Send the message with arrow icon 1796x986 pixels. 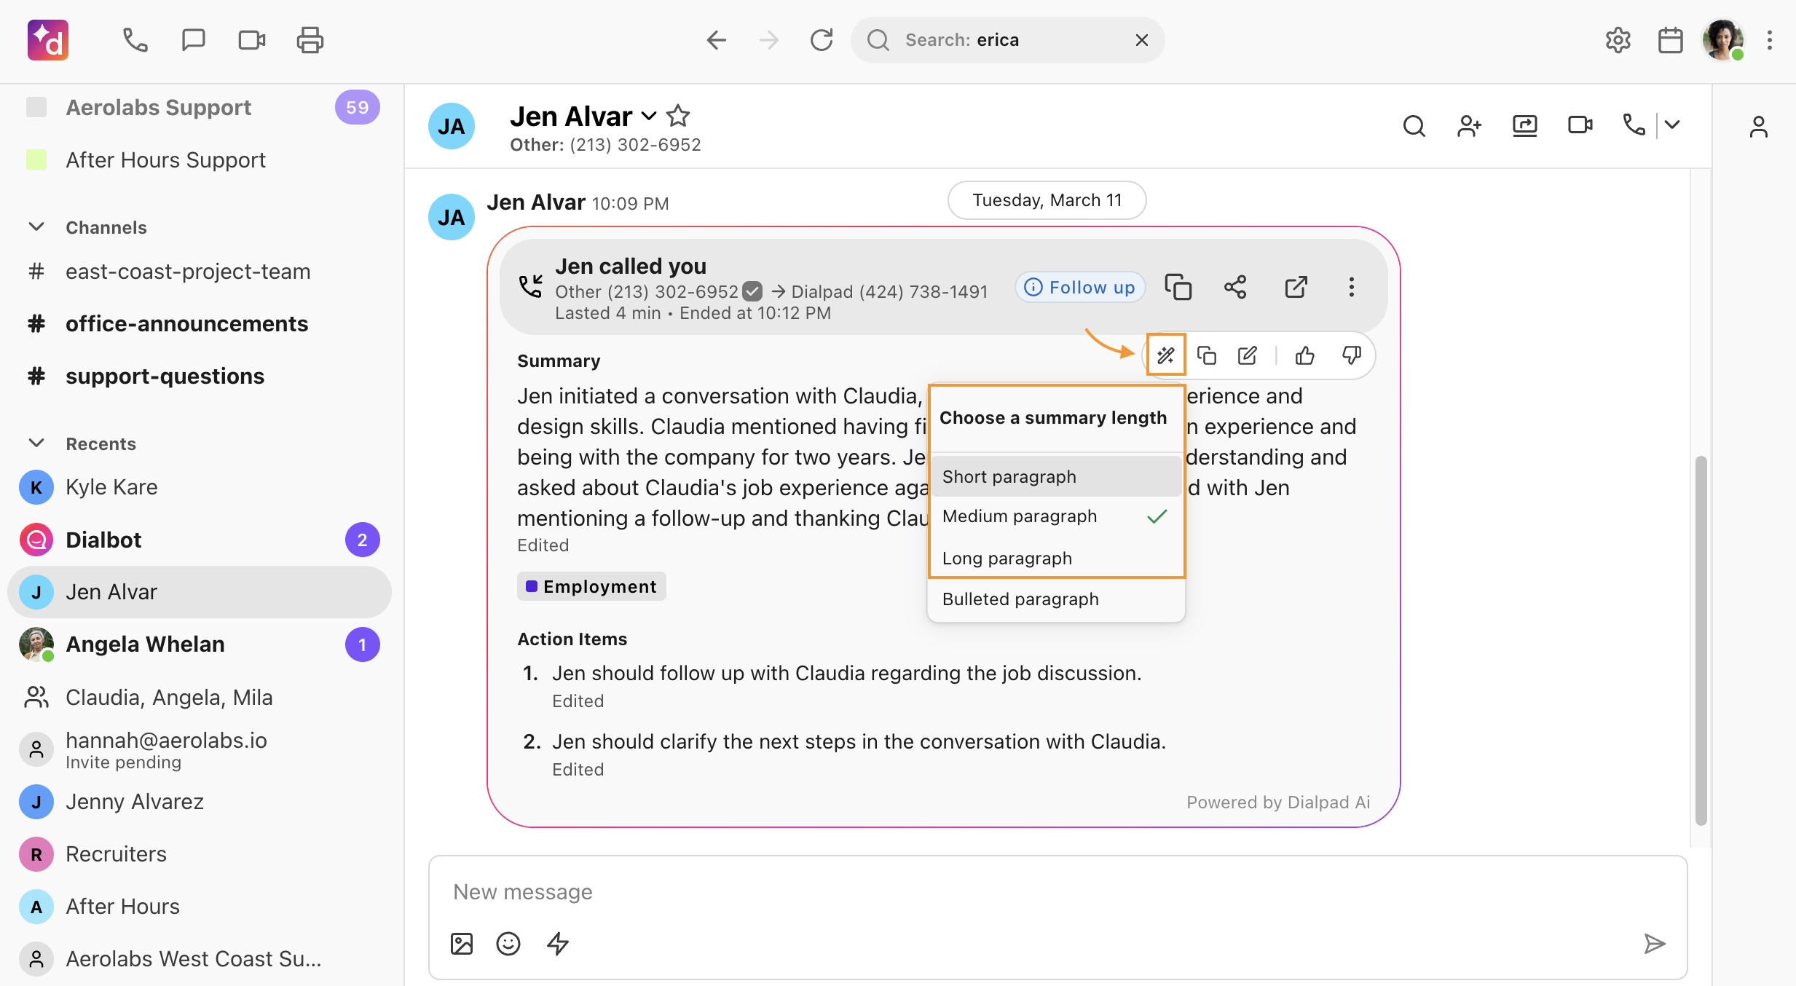click(1655, 944)
